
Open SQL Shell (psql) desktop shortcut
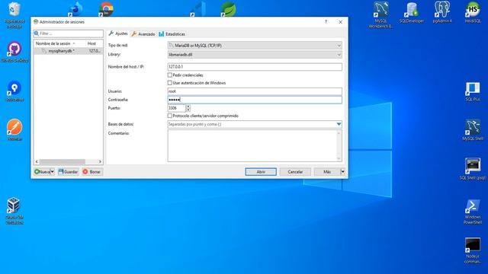pos(473,169)
